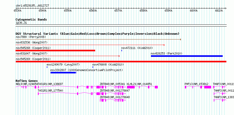The image size is (234, 115).
Task: Click the ZBTB48 NM_001278648 transcript glyph
Action: pos(113,100)
